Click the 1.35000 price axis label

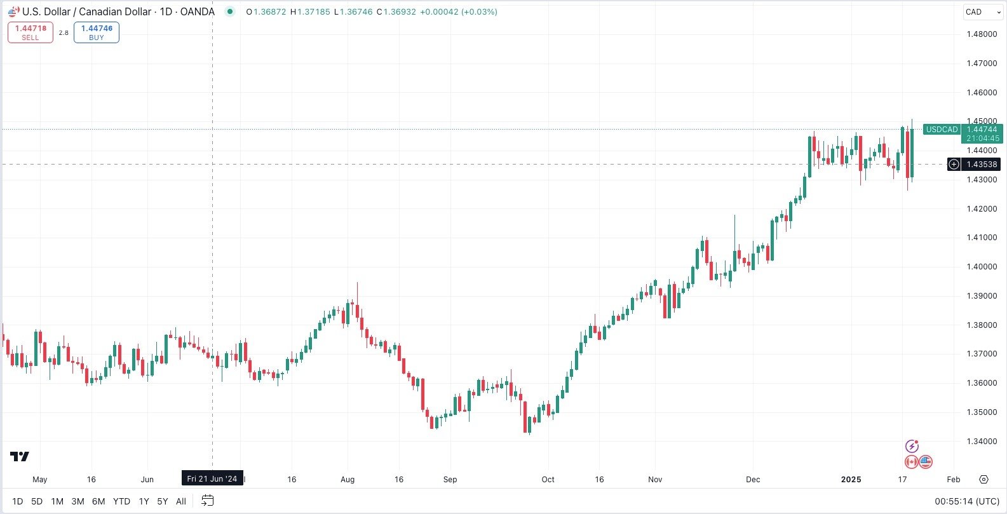tap(982, 412)
